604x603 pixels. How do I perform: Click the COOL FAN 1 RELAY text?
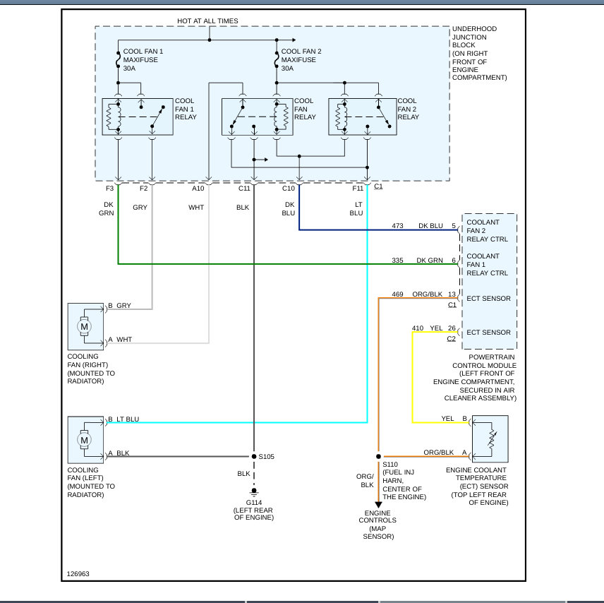coord(186,109)
